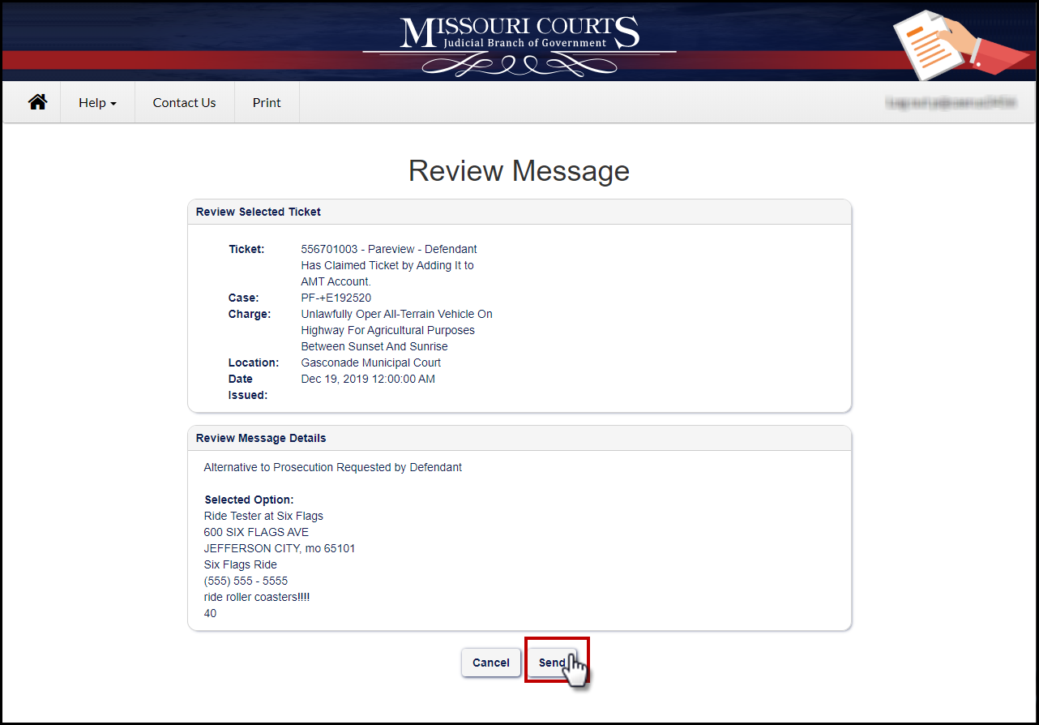Viewport: 1039px width, 725px height.
Task: Select the Print menu item
Action: coord(267,102)
